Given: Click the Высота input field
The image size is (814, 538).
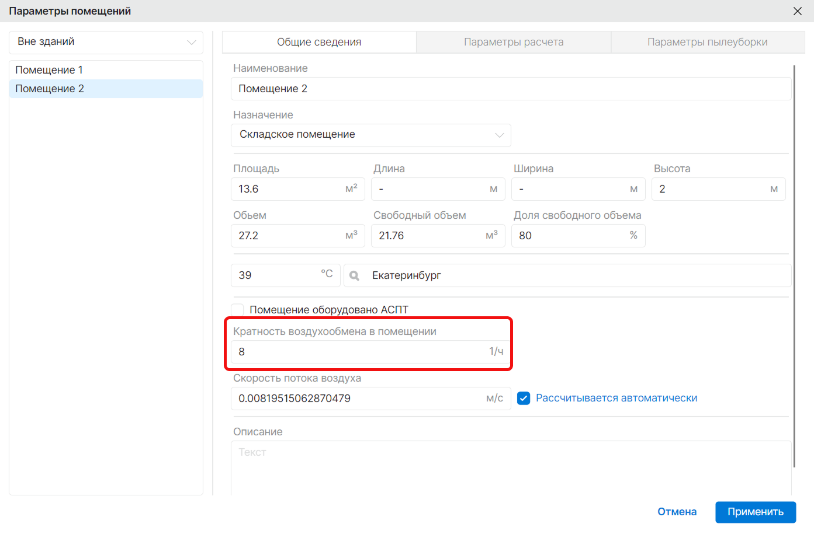Looking at the screenshot, I should pyautogui.click(x=719, y=189).
